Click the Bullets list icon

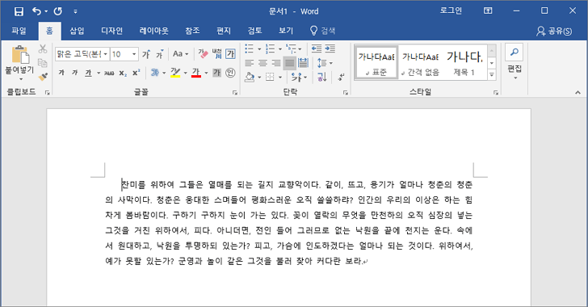(x=249, y=48)
